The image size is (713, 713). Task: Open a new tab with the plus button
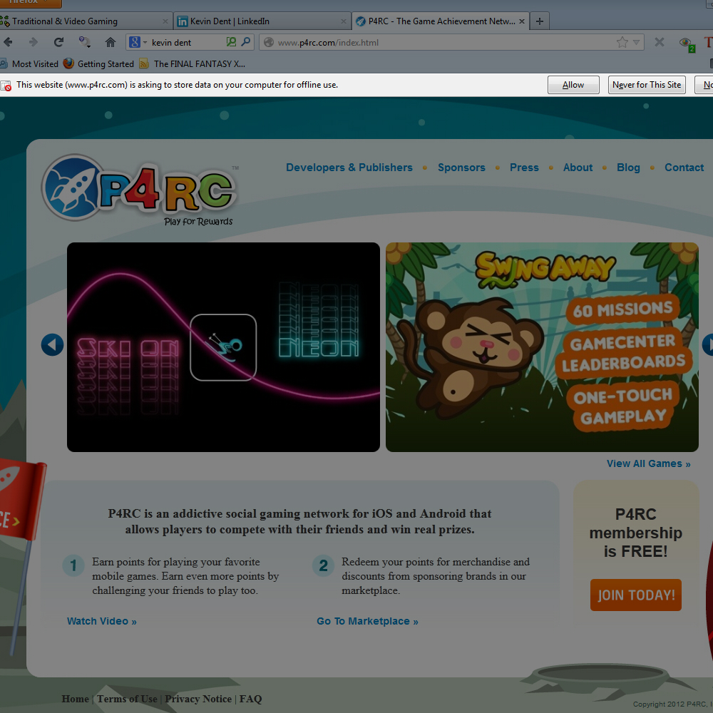pos(539,21)
